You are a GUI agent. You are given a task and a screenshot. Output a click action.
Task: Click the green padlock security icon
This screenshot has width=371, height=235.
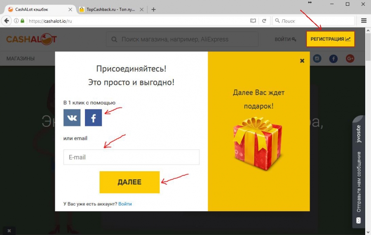click(23, 21)
